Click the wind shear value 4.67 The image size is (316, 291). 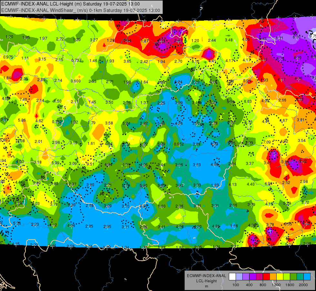(x=283, y=121)
